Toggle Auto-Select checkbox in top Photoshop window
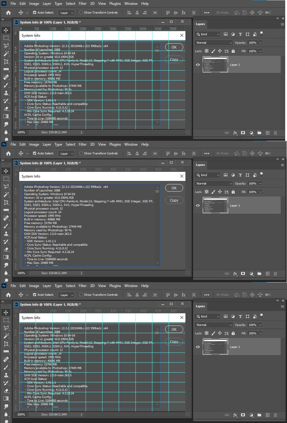Viewport: 287px width, 423px height. click(x=35, y=13)
